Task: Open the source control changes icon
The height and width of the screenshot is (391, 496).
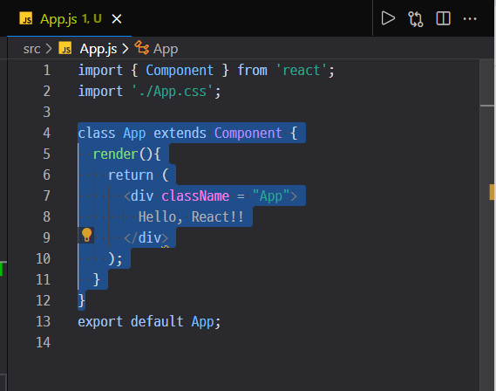Action: (x=415, y=18)
